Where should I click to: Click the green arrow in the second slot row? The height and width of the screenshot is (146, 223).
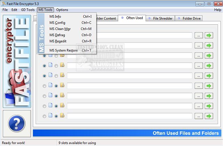coord(209,46)
